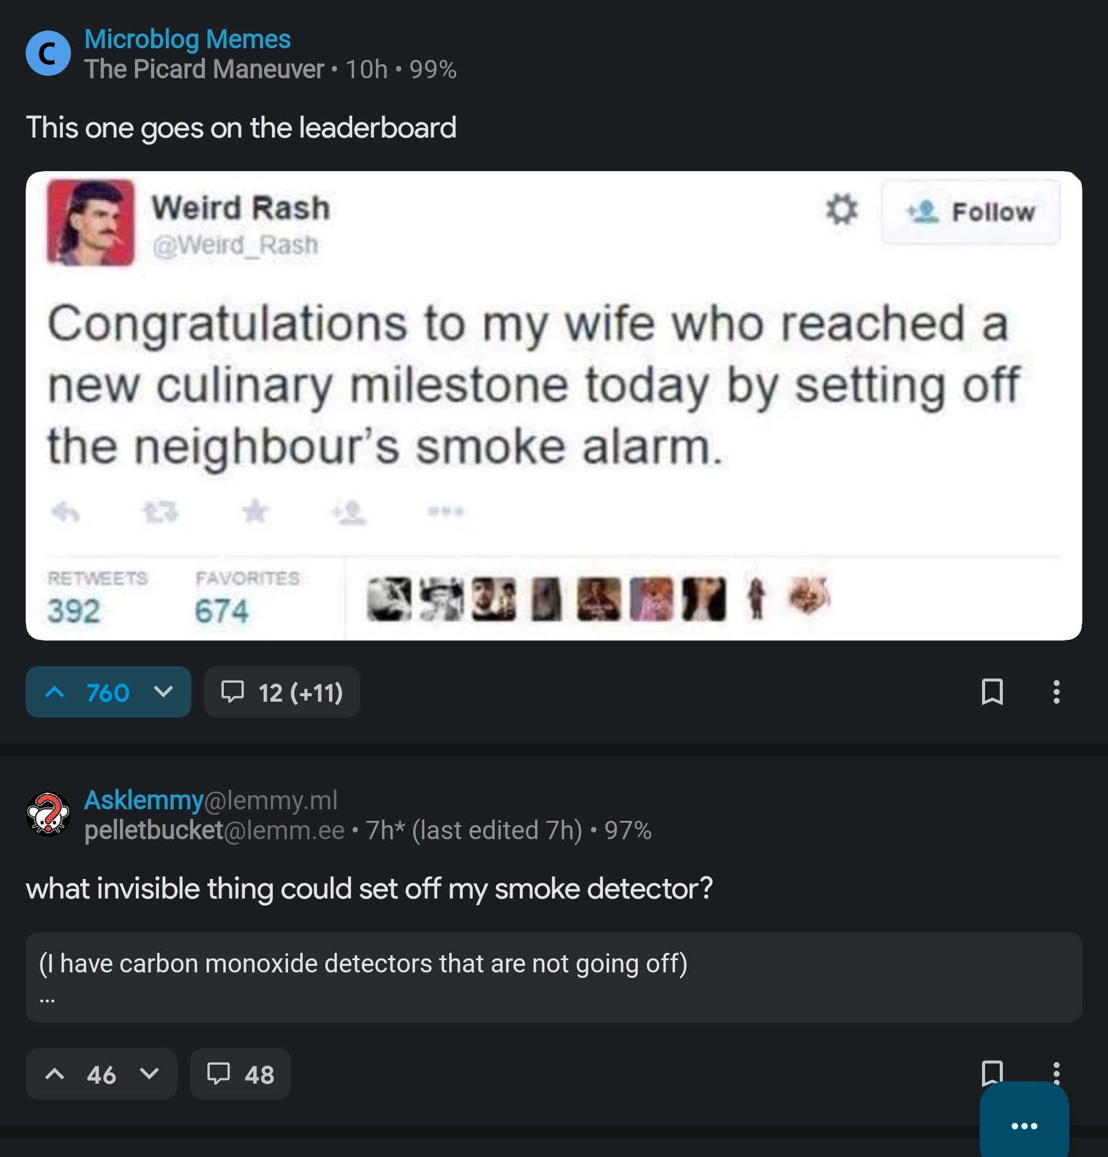Open Asklemmy@lemmy.ml community page
The width and height of the screenshot is (1108, 1157).
coord(210,800)
